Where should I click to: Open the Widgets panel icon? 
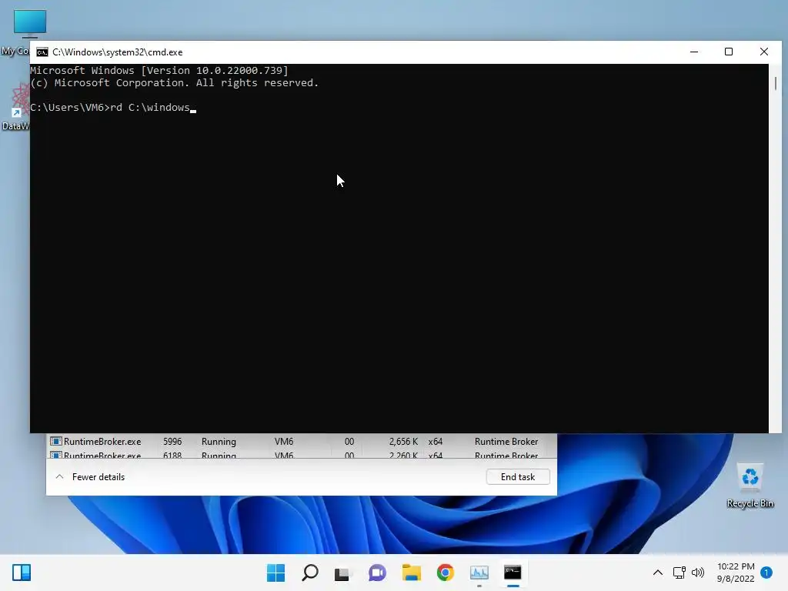point(22,573)
